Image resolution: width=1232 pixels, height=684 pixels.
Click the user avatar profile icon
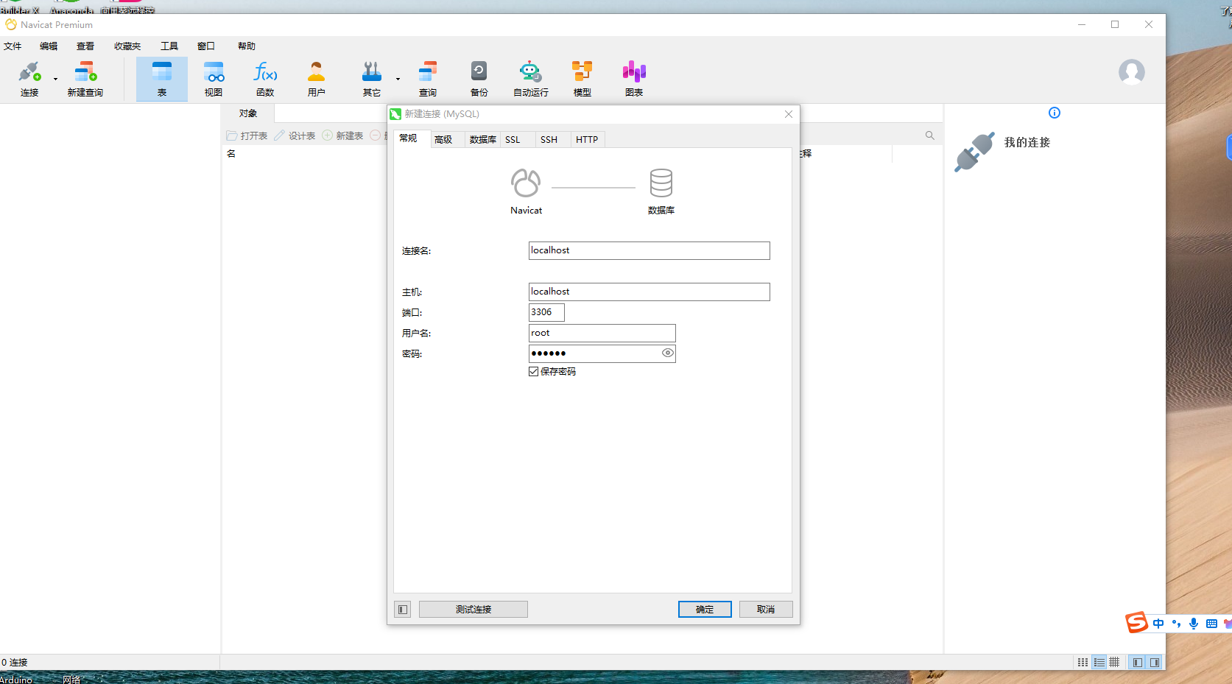[x=1132, y=72]
